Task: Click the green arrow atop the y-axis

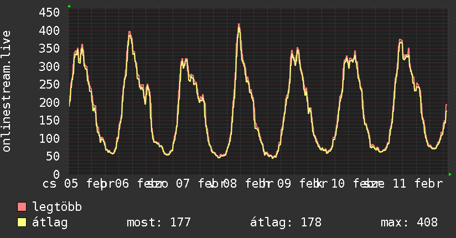Action: (x=69, y=6)
